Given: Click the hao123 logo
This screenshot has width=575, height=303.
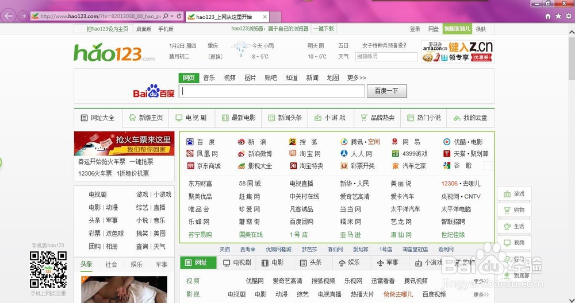Looking at the screenshot, I should 114,53.
